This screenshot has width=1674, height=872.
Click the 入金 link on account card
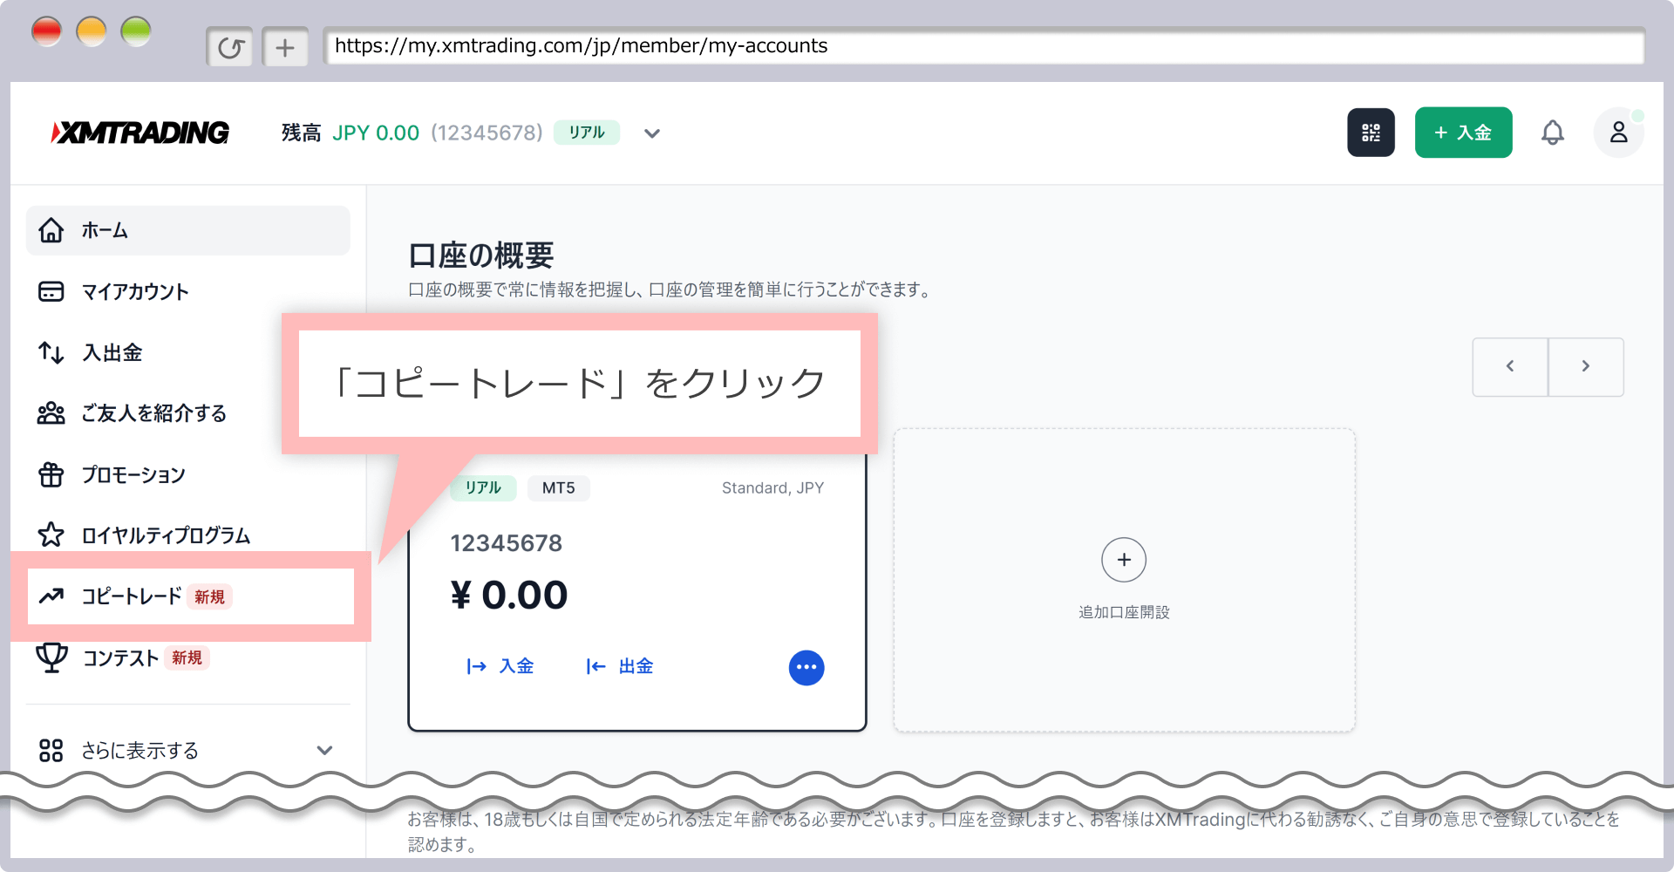500,667
